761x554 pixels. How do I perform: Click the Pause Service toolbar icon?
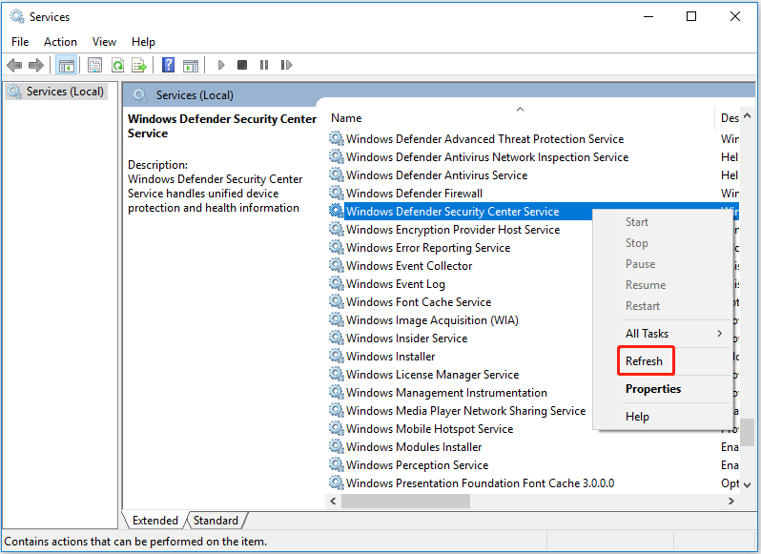[x=264, y=65]
